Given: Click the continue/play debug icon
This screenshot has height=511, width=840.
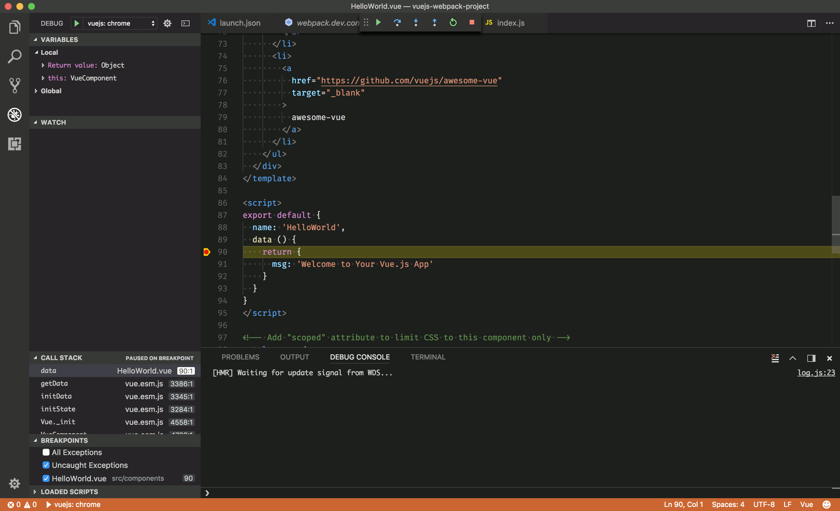Looking at the screenshot, I should [379, 22].
